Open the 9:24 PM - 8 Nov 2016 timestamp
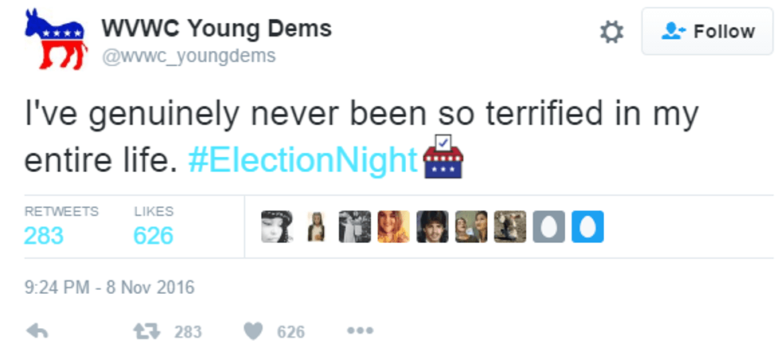This screenshot has height=360, width=780. [x=109, y=288]
